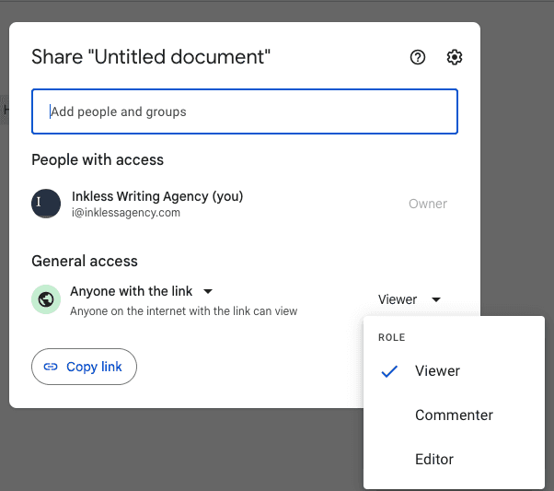Click the Inkless Writing Agency avatar
Image resolution: width=554 pixels, height=491 pixels.
coord(46,204)
